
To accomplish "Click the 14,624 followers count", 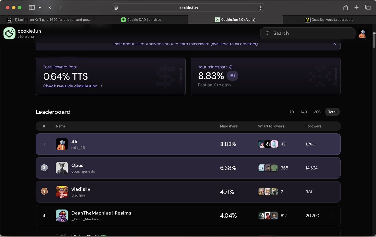I will point(312,168).
